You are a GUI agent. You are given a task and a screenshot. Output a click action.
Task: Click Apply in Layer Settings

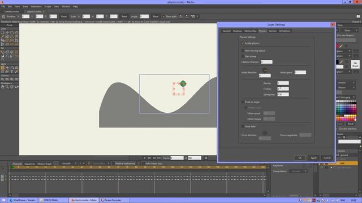pyautogui.click(x=313, y=158)
